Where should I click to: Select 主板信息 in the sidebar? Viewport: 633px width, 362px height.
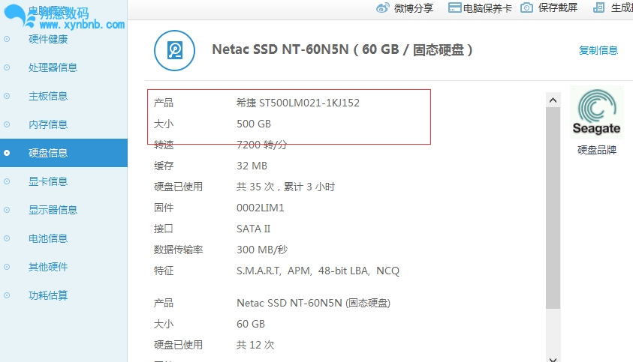[48, 96]
